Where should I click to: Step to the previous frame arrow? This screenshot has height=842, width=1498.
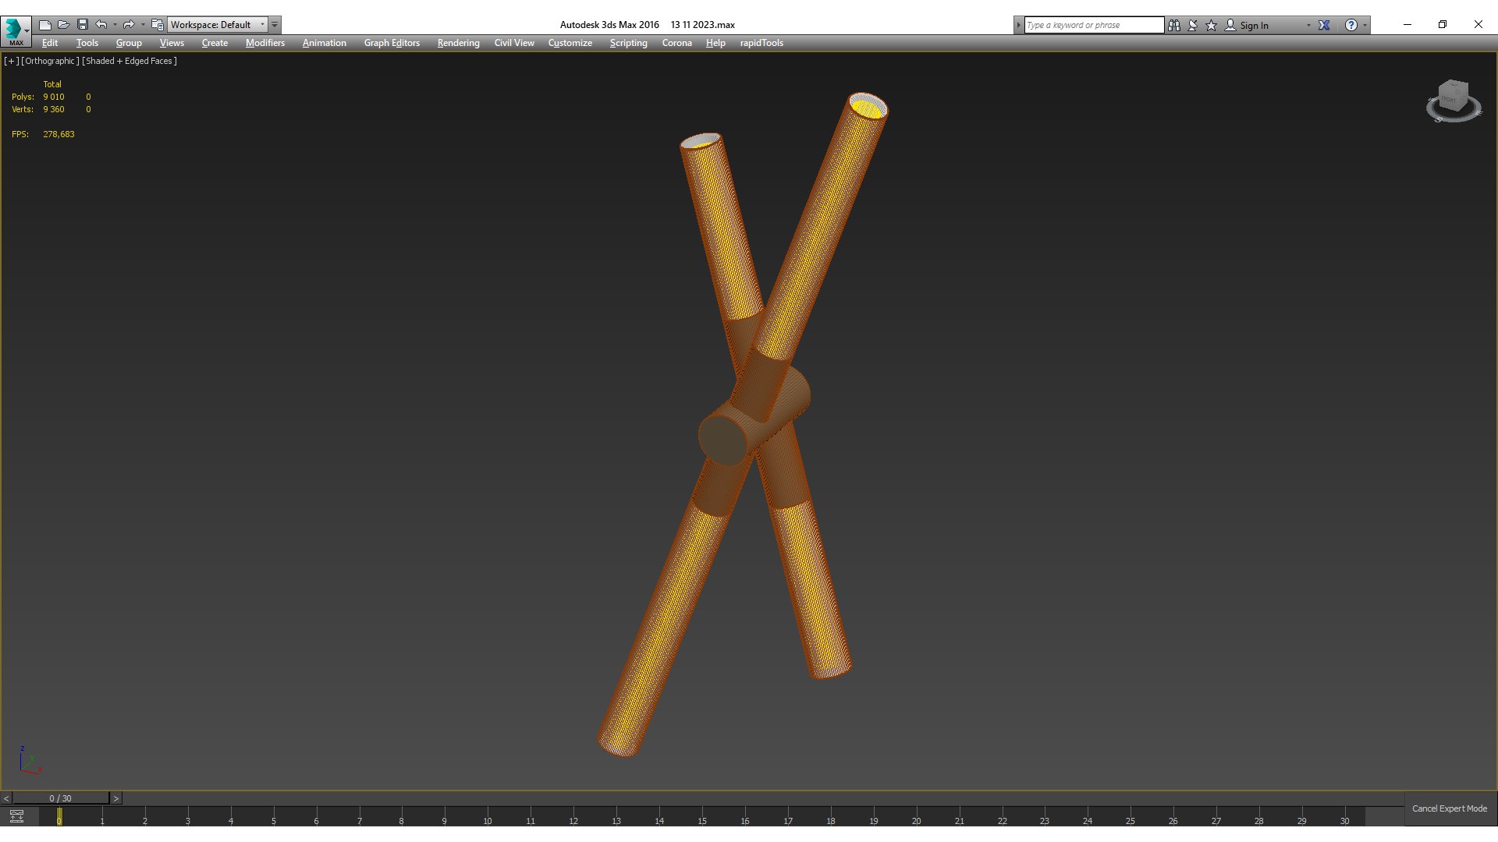coord(6,798)
